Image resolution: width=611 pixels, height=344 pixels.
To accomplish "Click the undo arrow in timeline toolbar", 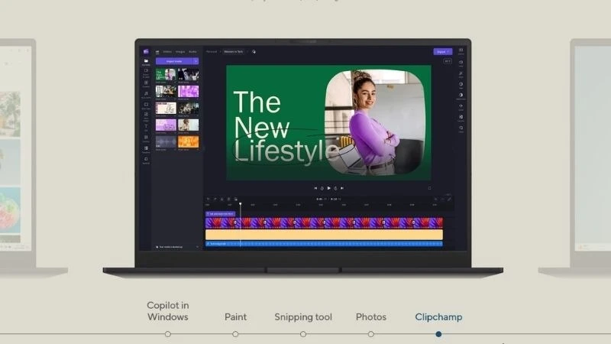I will pyautogui.click(x=208, y=200).
